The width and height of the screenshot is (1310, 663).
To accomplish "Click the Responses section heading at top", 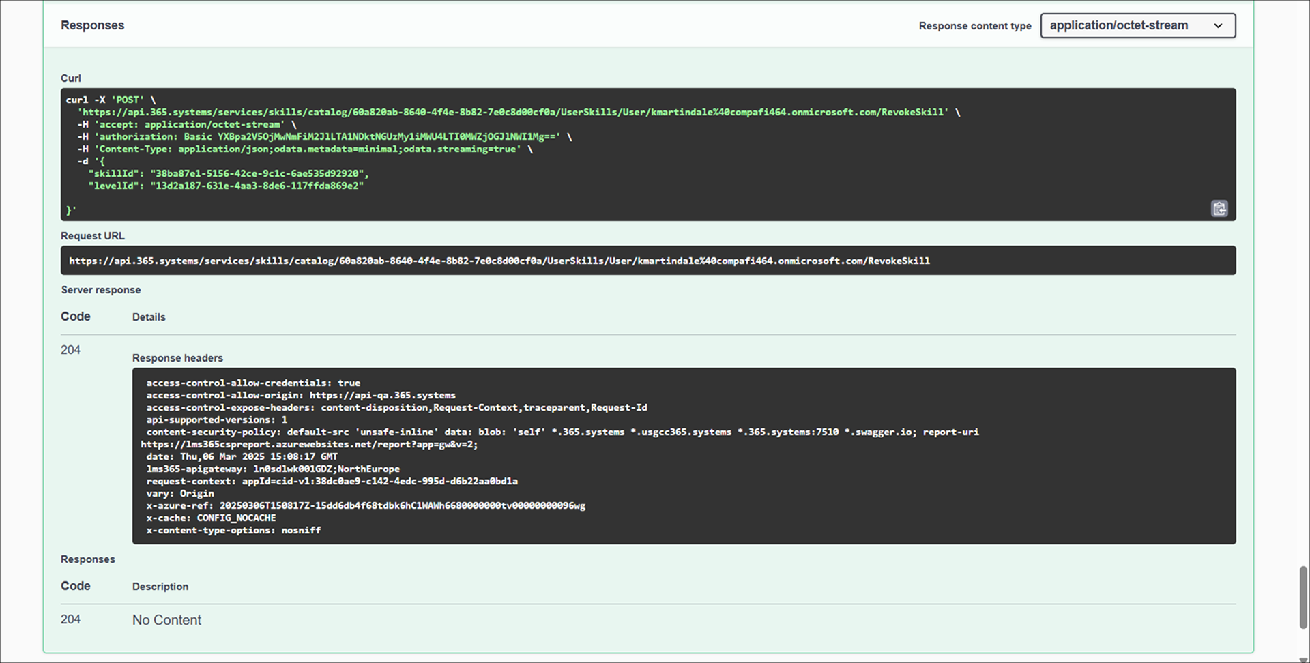I will tap(92, 25).
